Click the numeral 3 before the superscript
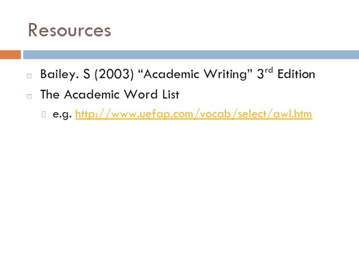This screenshot has height=269, width=359. (260, 74)
